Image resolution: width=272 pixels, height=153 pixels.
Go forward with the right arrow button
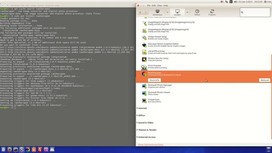click(145, 12)
